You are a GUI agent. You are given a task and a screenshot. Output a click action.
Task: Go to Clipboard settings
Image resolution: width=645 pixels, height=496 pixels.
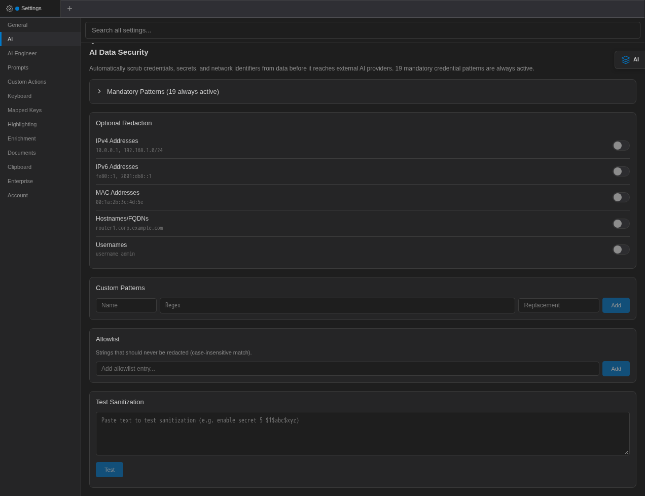(x=40, y=167)
